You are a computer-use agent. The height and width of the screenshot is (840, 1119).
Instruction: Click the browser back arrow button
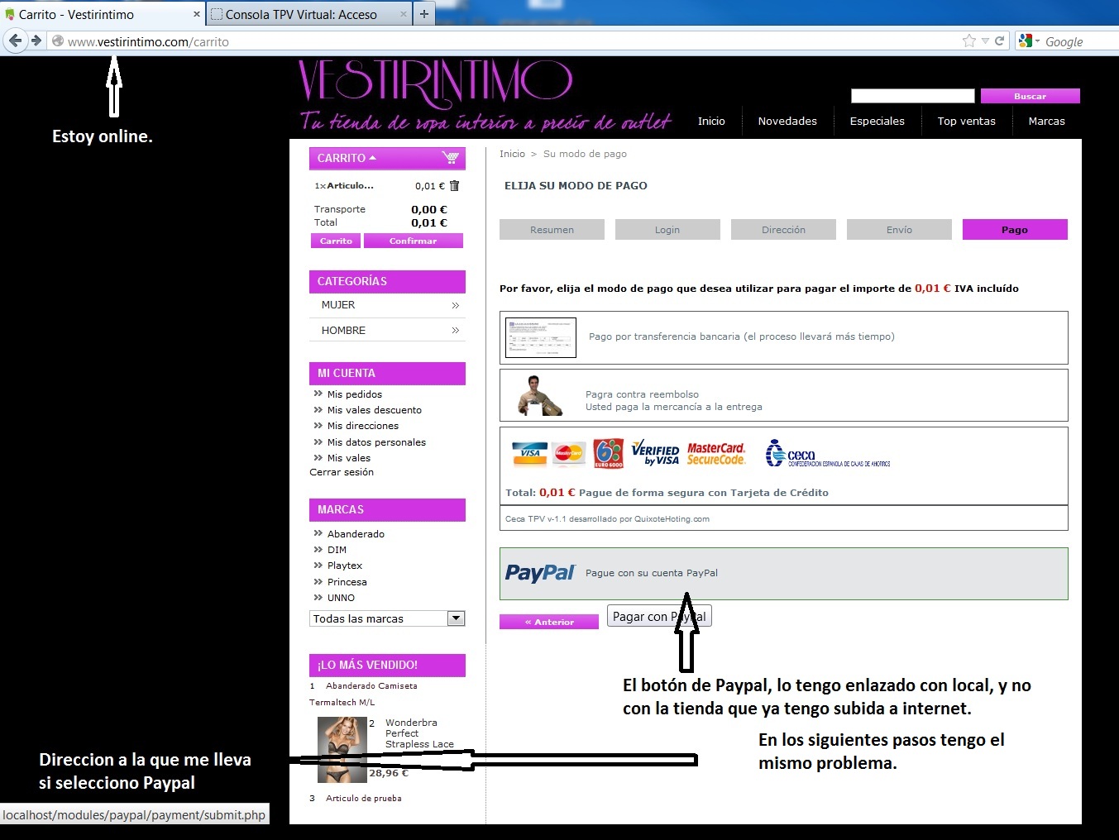[x=15, y=41]
